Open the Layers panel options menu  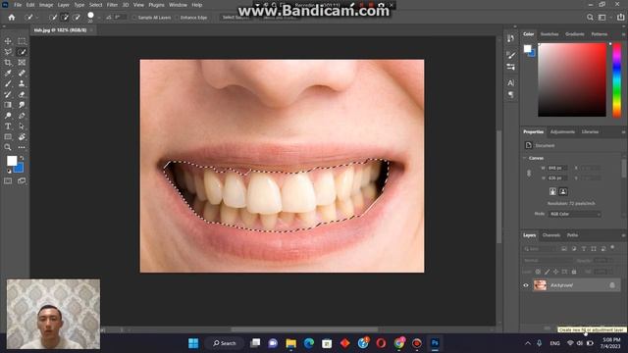coord(623,235)
